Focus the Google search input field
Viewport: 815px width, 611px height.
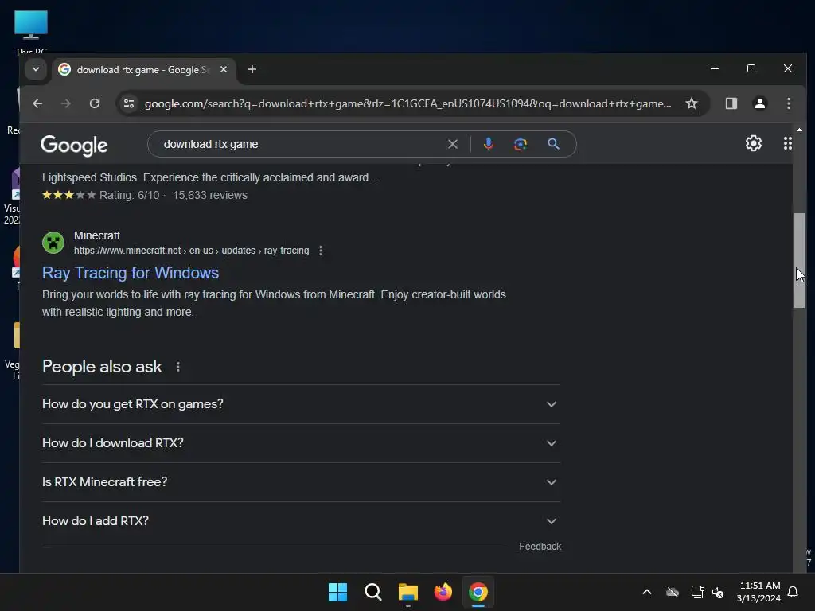tap(302, 144)
